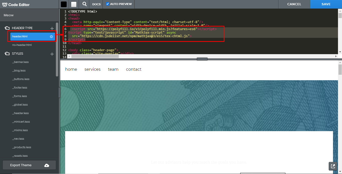Click the "Let our advisors help you" preview text
This screenshot has height=174, width=342.
[199, 162]
